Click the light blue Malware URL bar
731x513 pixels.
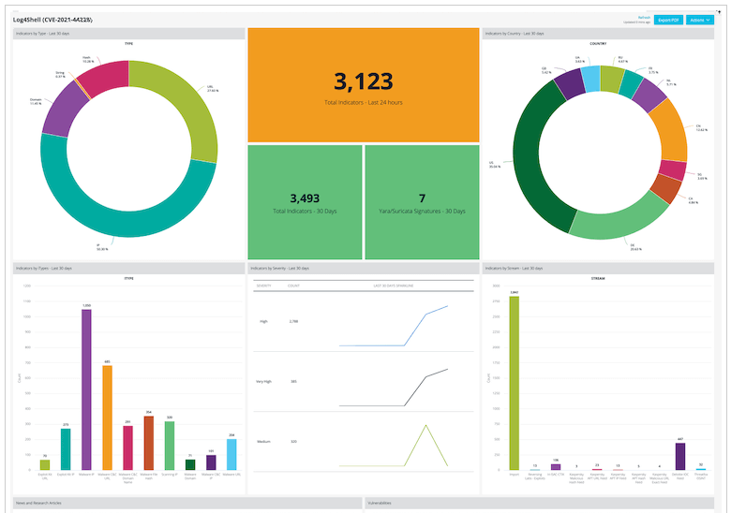coord(231,454)
